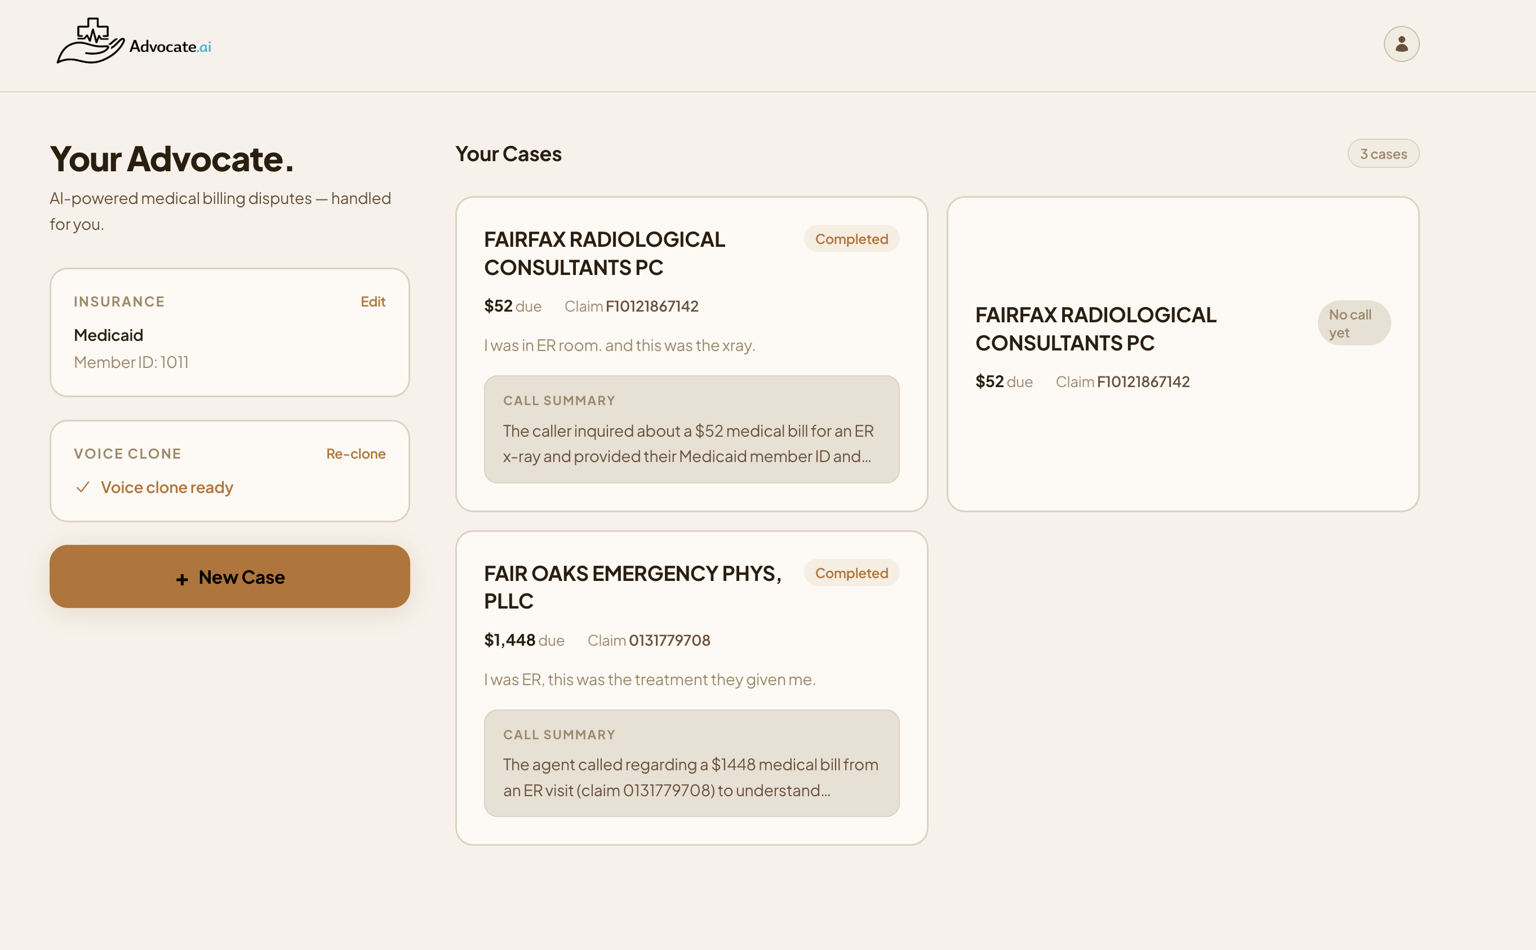Screen dimensions: 1536x950
Task: Click the No call yet status badge
Action: click(1353, 323)
